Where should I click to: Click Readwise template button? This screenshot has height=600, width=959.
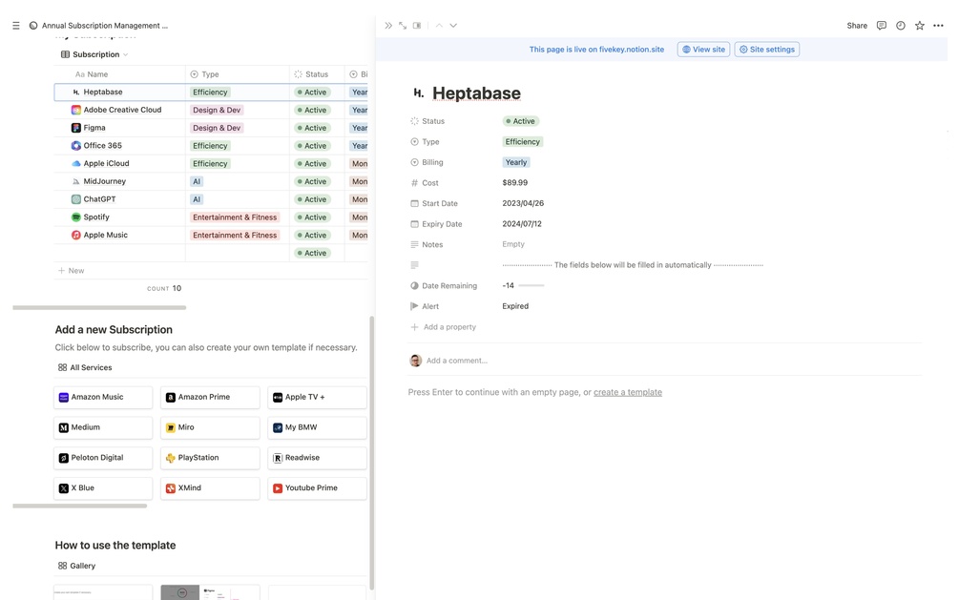tap(317, 458)
